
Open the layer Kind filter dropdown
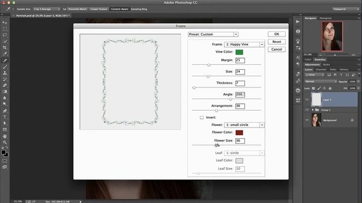(314, 75)
